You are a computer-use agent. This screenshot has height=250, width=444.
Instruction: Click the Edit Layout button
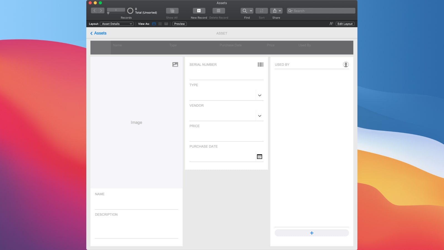(x=345, y=24)
